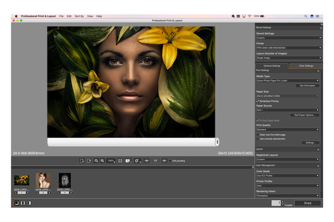Open the 100% zoom level dropdown
Image resolution: width=334 pixels, height=222 pixels.
tap(111, 161)
